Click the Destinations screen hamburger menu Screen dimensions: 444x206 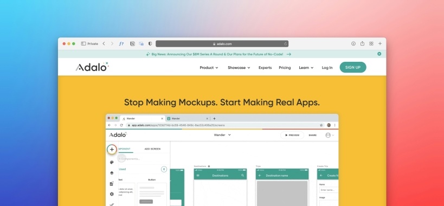click(x=198, y=176)
